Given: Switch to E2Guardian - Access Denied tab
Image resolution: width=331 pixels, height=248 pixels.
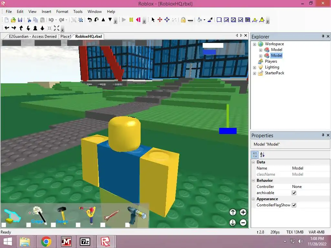Looking at the screenshot, I should [x=33, y=36].
